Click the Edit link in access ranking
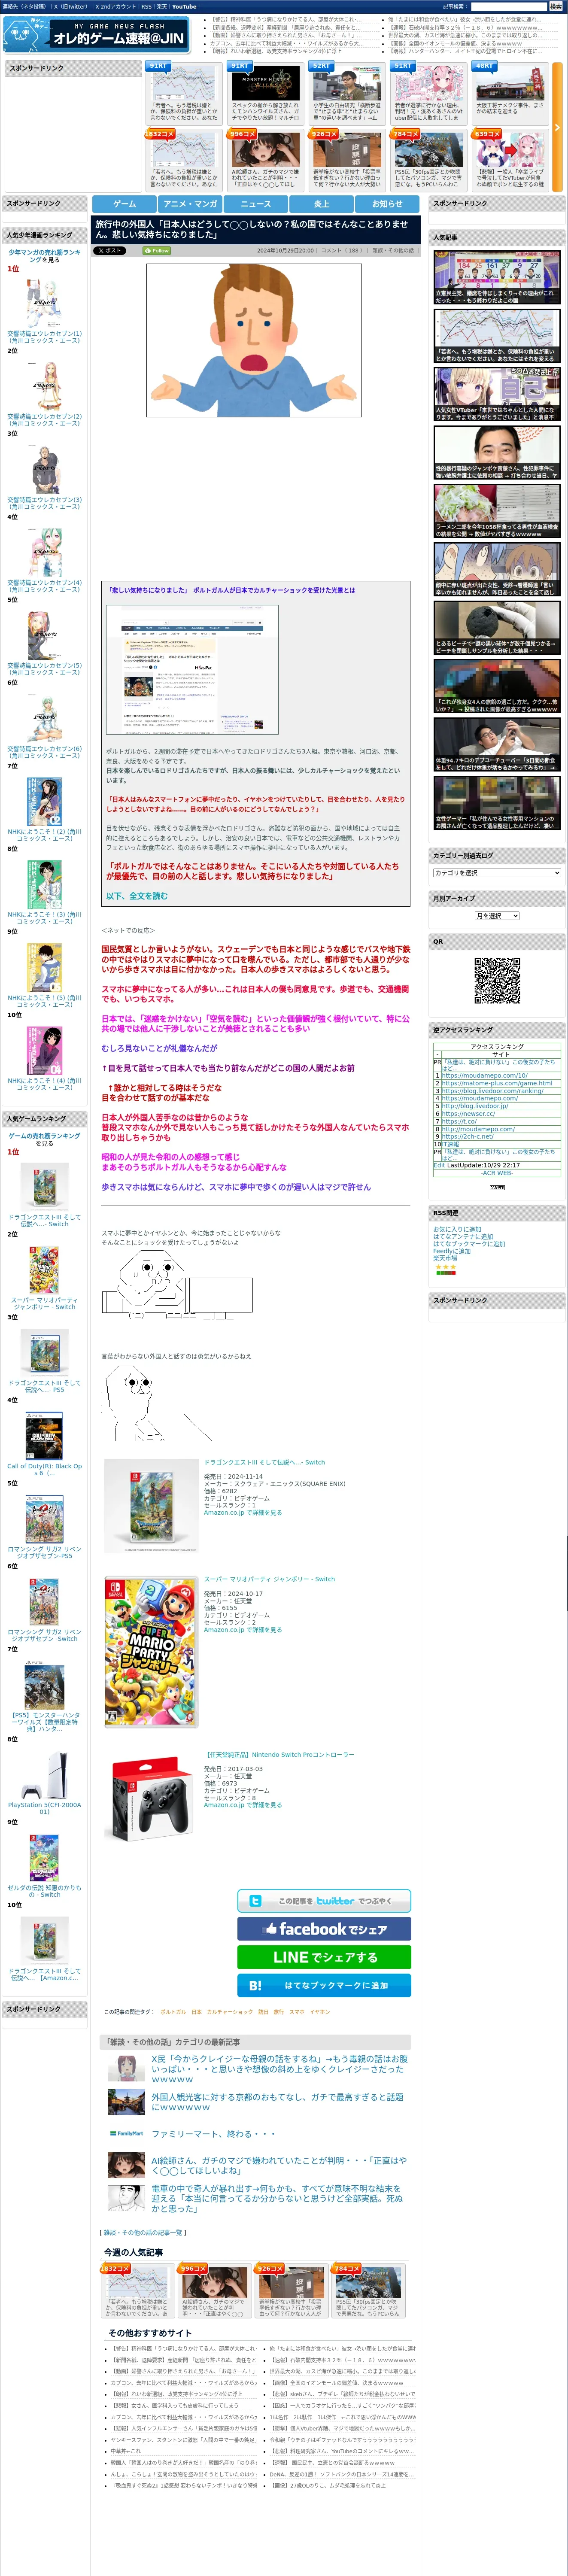Screen dimensions: 568x2576 [439, 1165]
